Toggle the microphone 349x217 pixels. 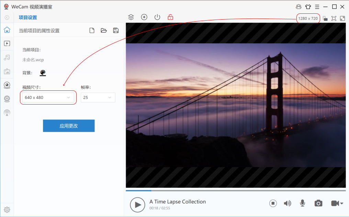302,203
